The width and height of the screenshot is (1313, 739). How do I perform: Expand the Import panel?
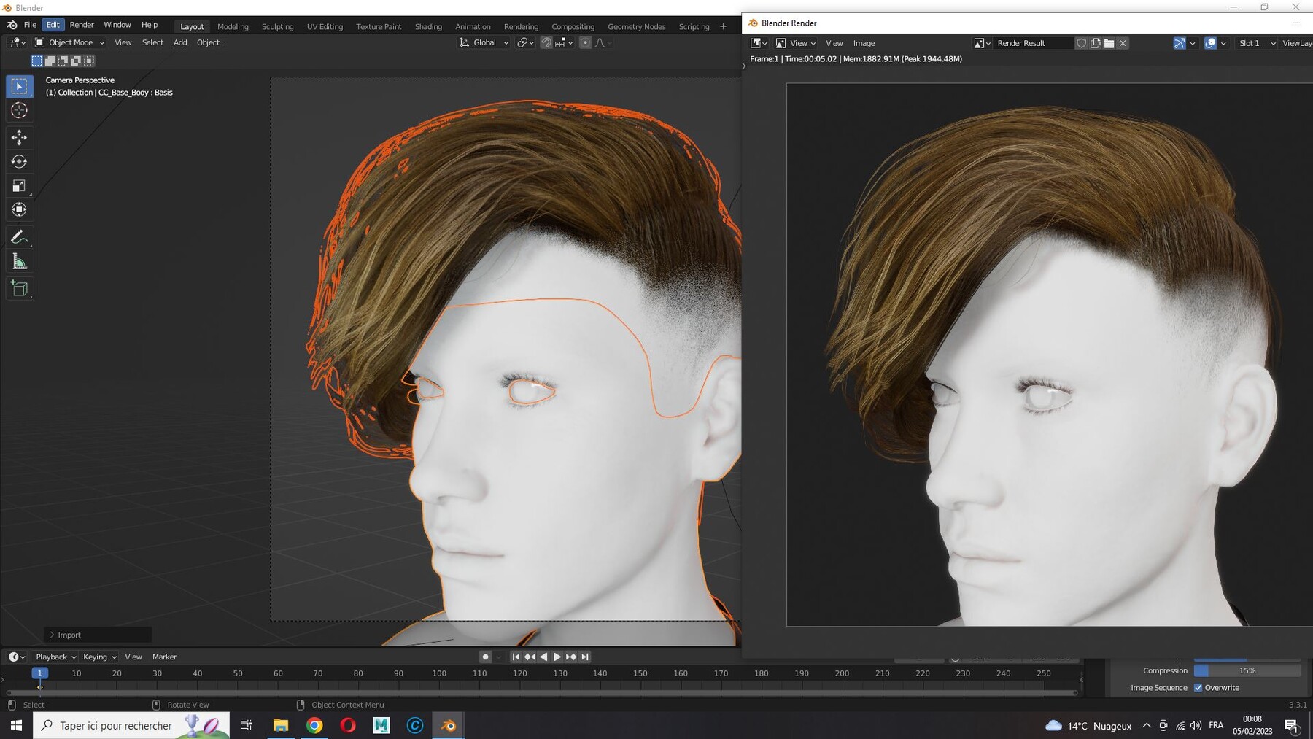(x=69, y=635)
